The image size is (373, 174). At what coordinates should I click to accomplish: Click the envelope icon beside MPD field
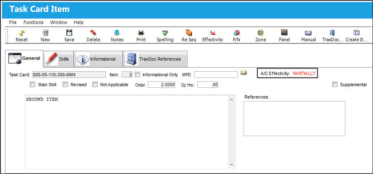243,73
